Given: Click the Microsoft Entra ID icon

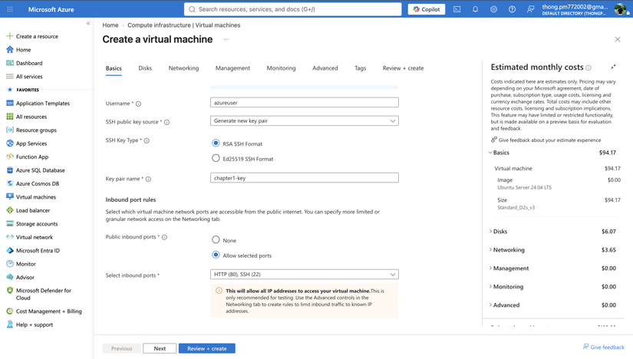Looking at the screenshot, I should (10, 250).
